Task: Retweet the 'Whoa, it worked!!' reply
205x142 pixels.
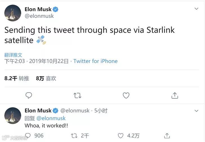Action: coord(74,136)
